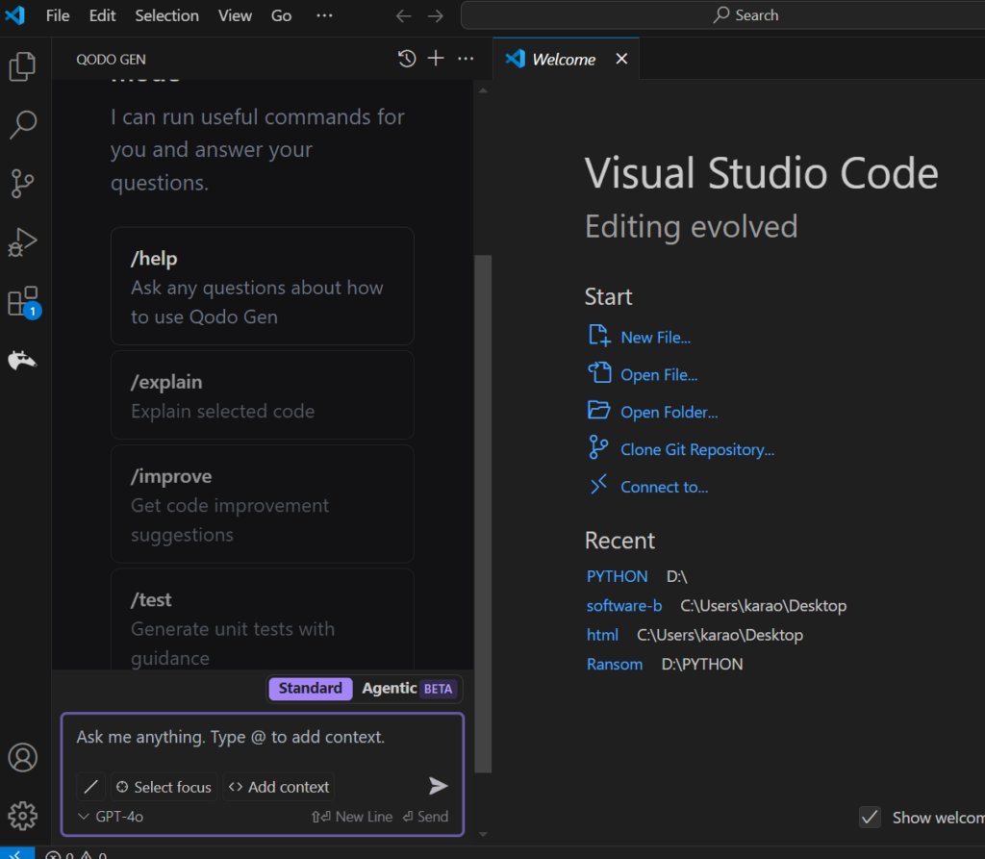Click the VS Code logo in the title bar
985x859 pixels.
click(15, 15)
